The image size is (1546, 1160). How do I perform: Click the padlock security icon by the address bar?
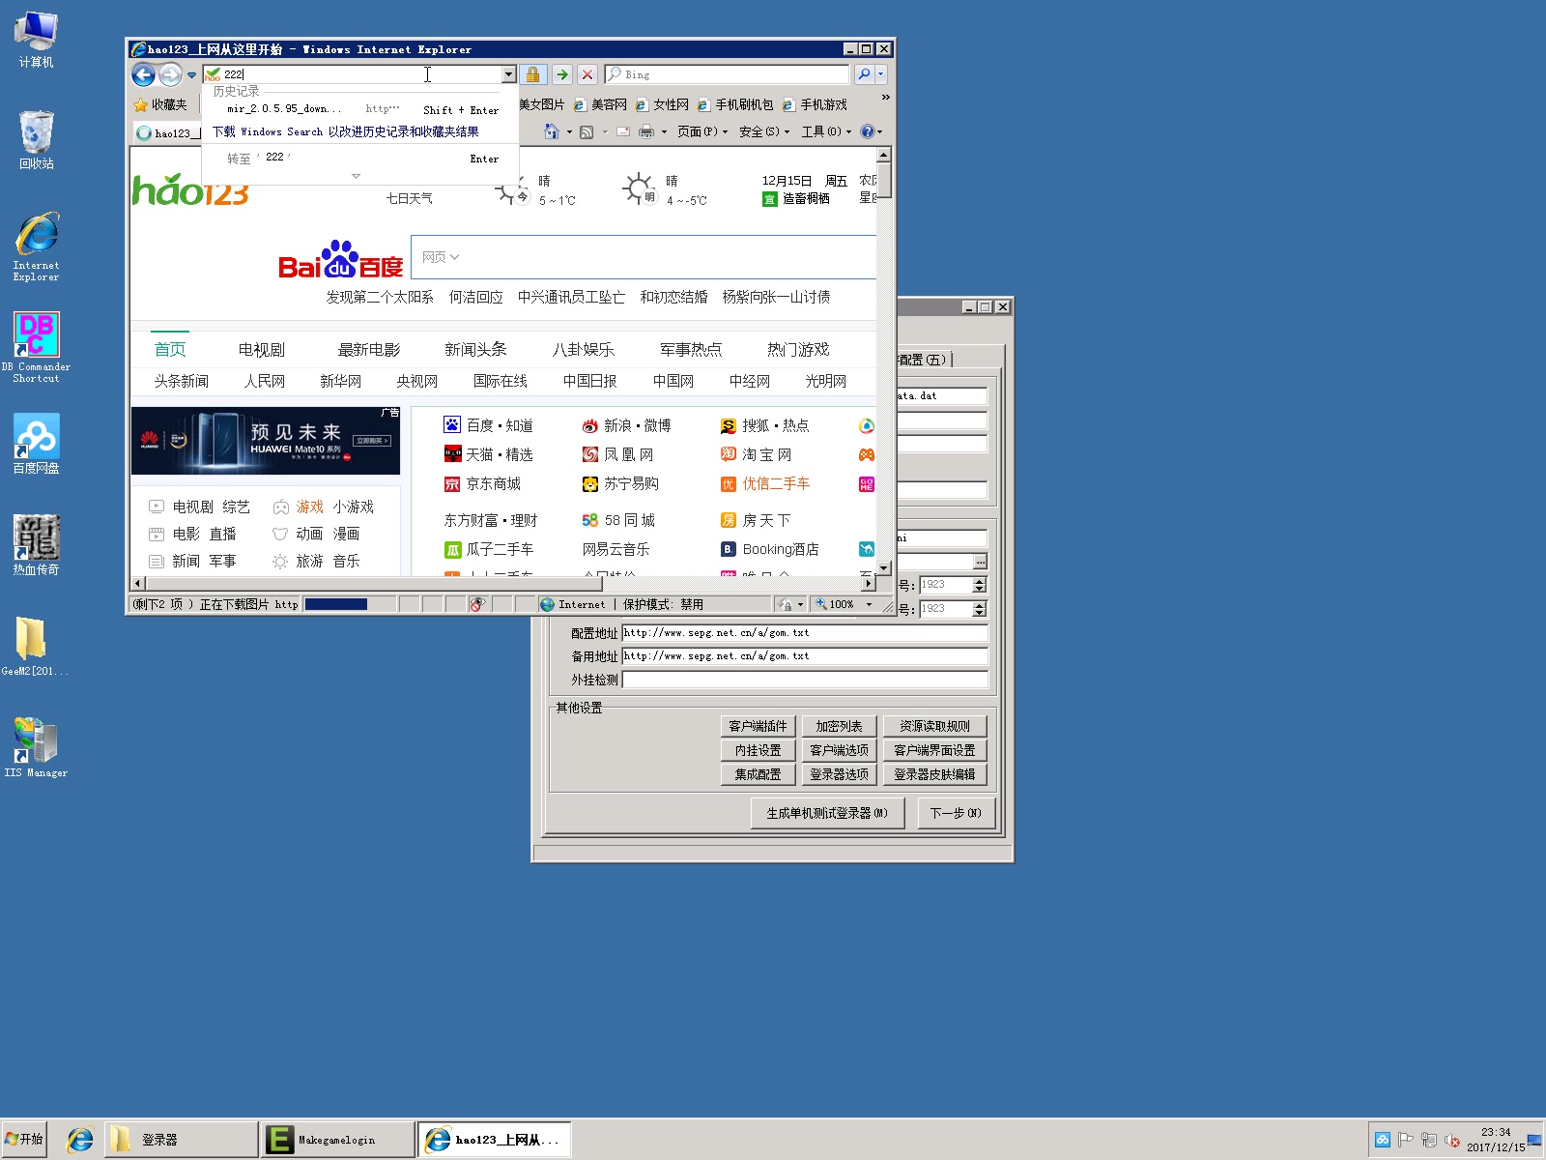[x=532, y=74]
